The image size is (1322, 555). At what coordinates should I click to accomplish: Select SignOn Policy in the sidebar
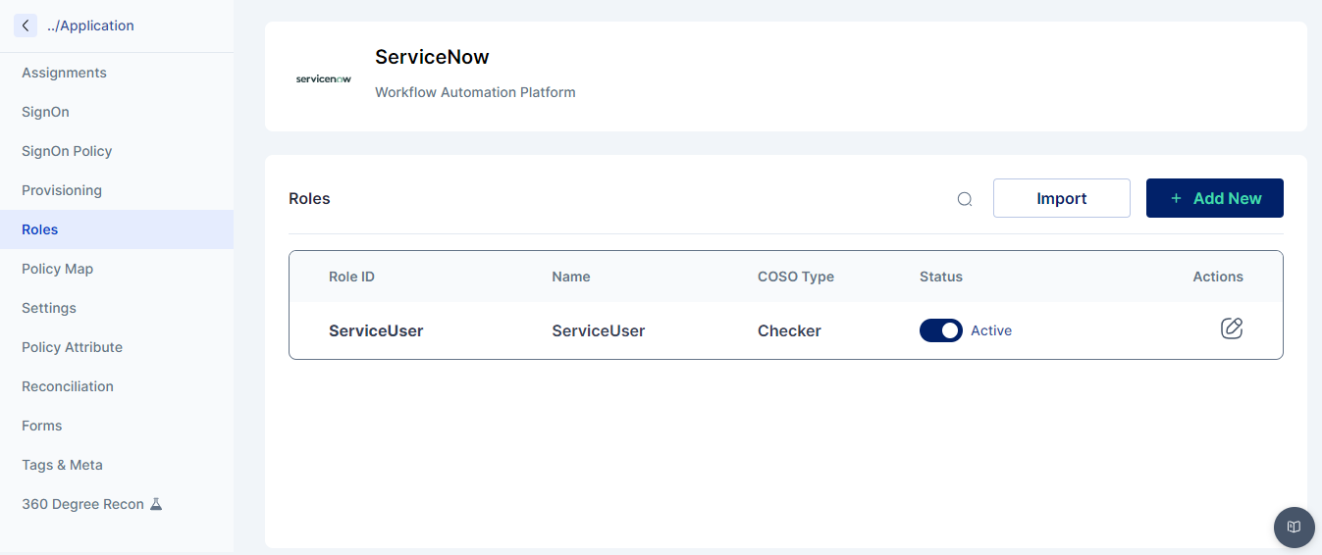[x=67, y=151]
